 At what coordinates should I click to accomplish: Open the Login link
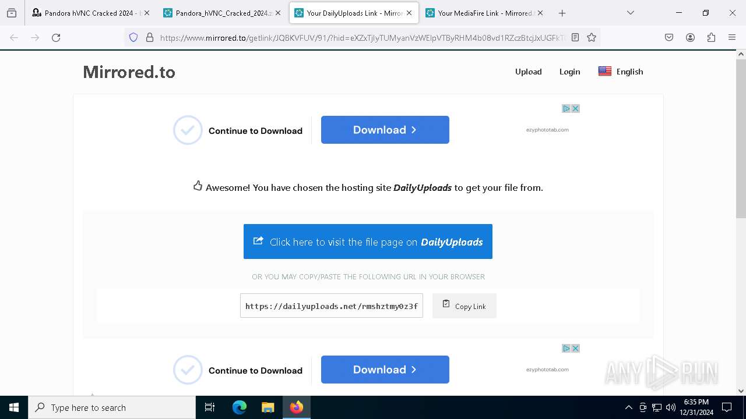point(569,72)
